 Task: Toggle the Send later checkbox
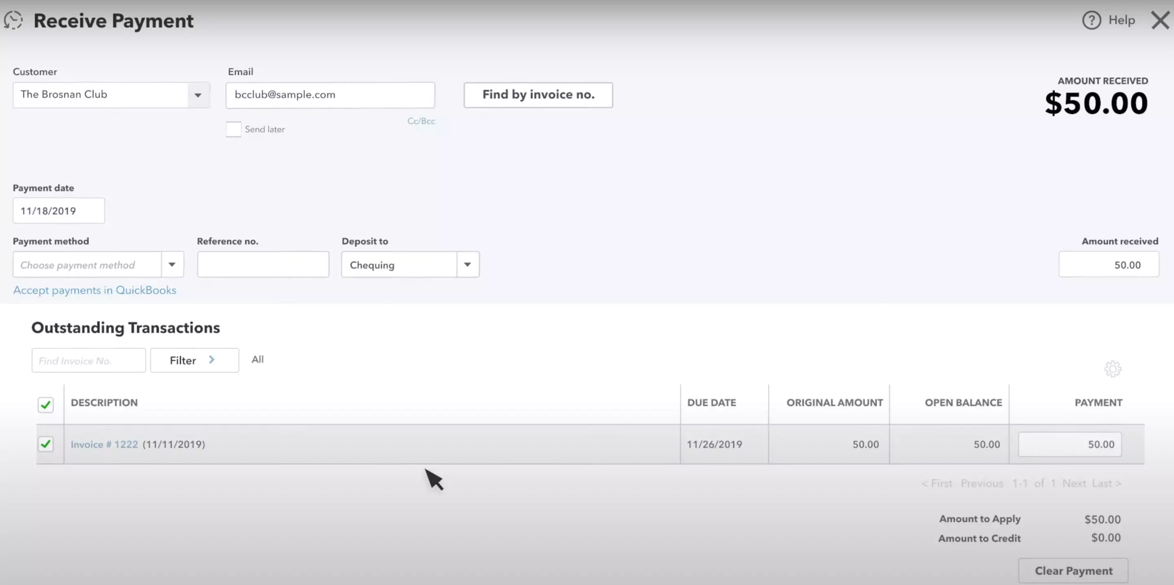pyautogui.click(x=233, y=129)
